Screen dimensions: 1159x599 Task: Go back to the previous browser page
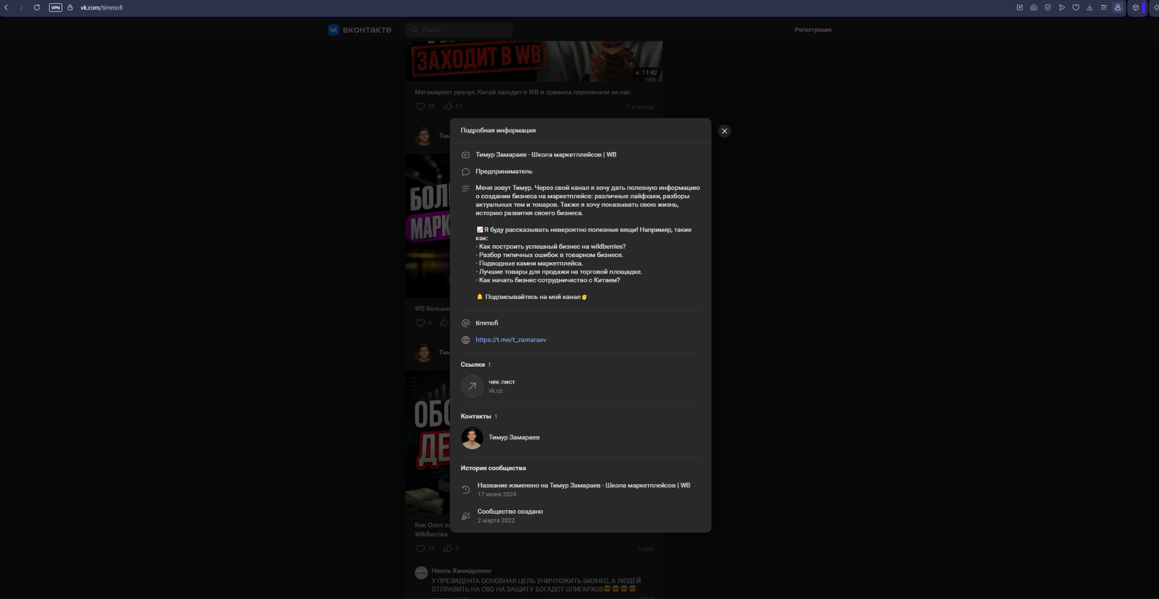click(x=6, y=7)
